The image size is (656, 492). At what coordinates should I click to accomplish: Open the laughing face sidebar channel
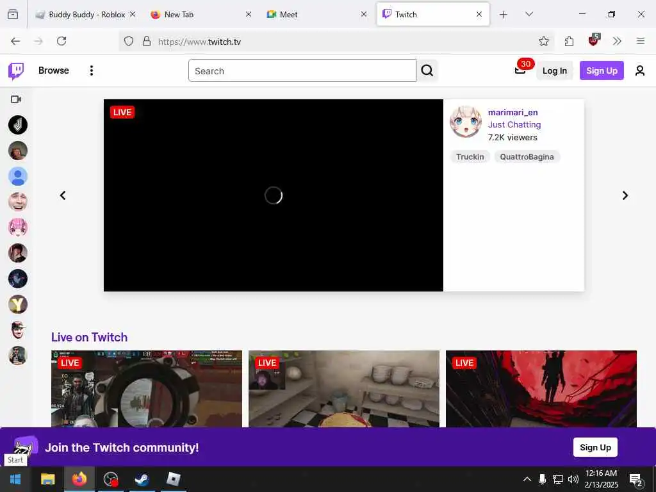pos(18,202)
